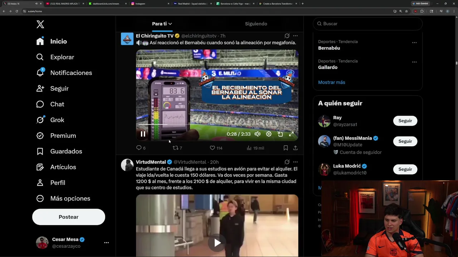This screenshot has height=257, width=458.
Task: Open Explorar from the sidebar
Action: click(x=55, y=57)
